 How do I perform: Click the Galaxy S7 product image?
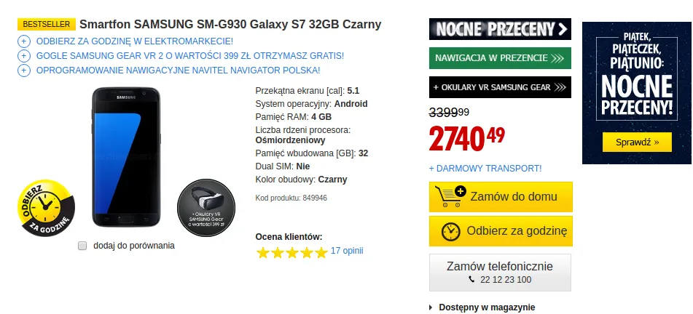(126, 156)
